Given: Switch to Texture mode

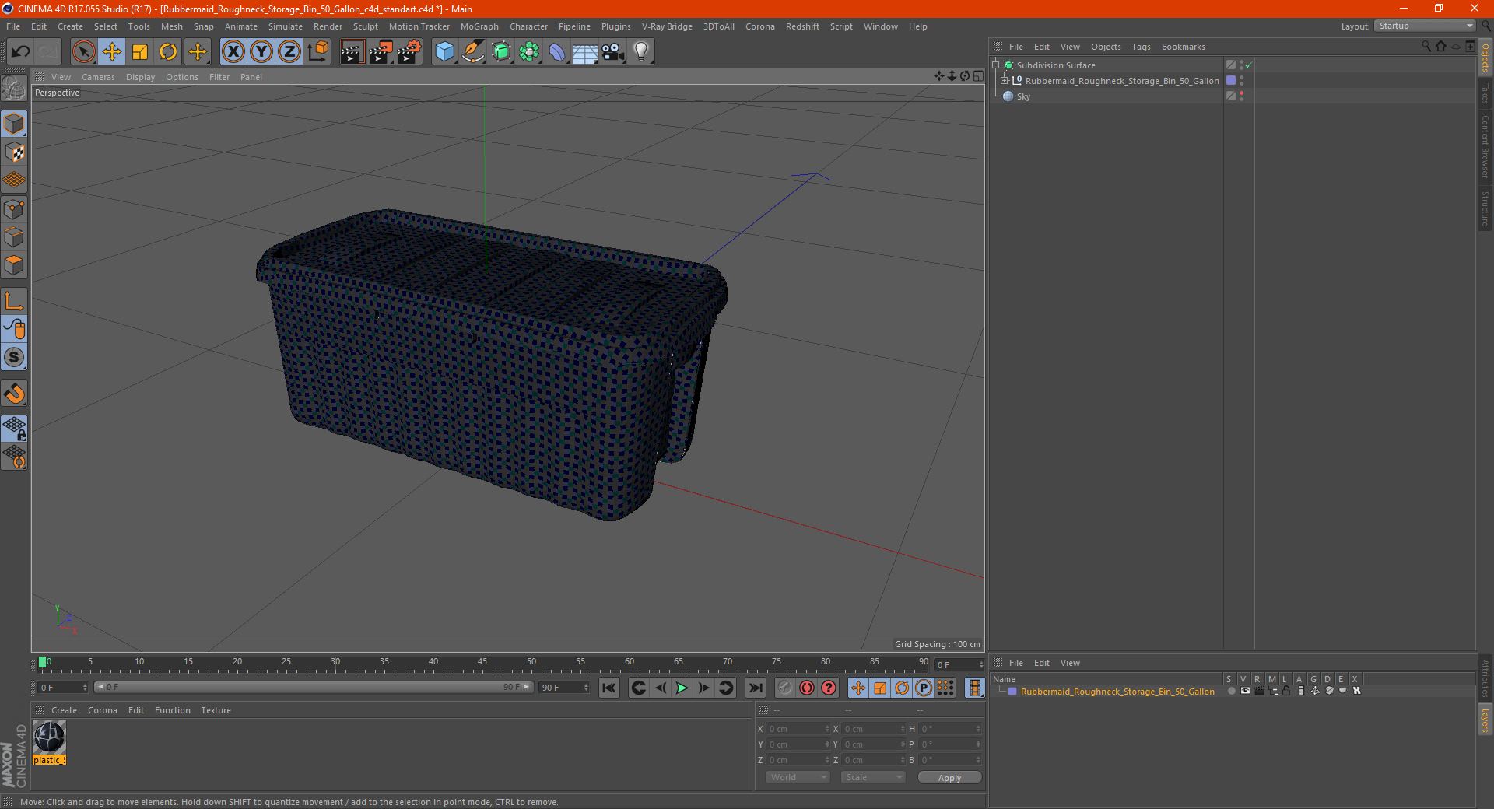Looking at the screenshot, I should pos(14,152).
